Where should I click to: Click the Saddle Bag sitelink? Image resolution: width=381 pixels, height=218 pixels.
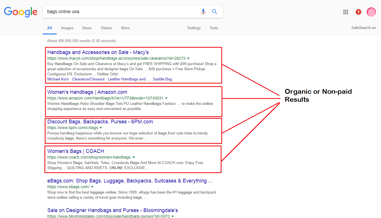(x=162, y=79)
